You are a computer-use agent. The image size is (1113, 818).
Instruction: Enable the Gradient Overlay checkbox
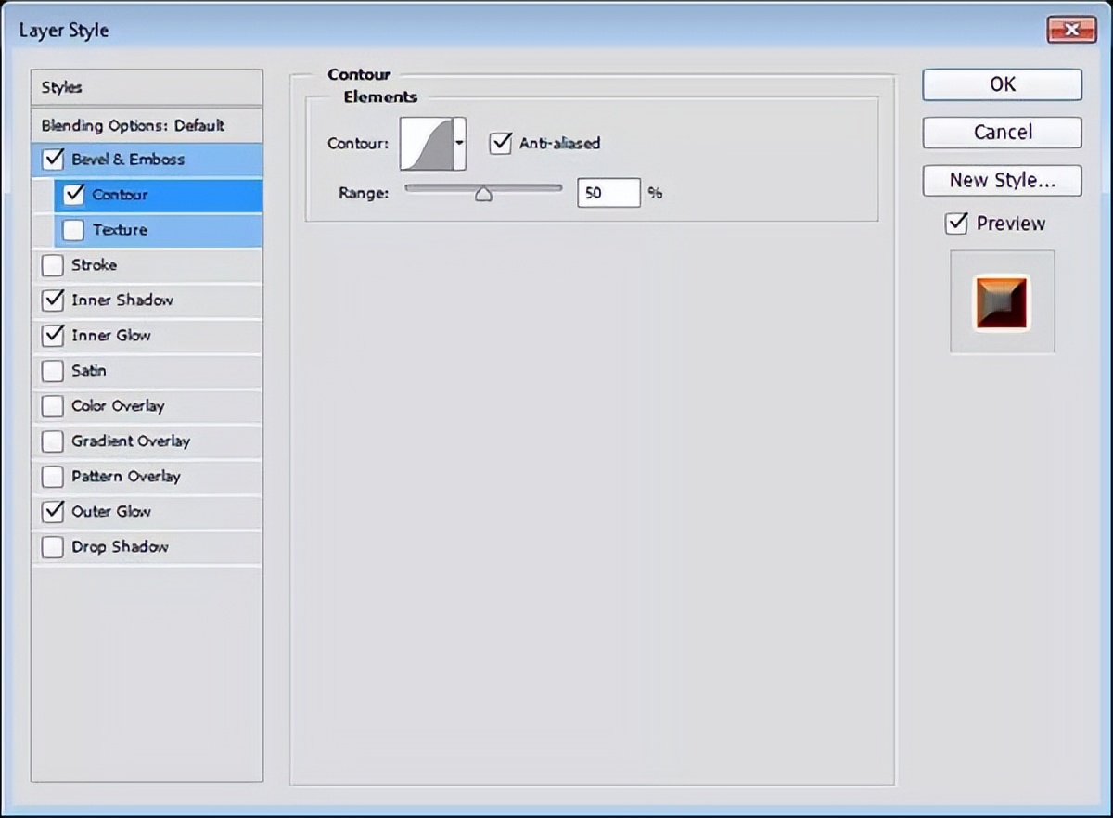[53, 441]
